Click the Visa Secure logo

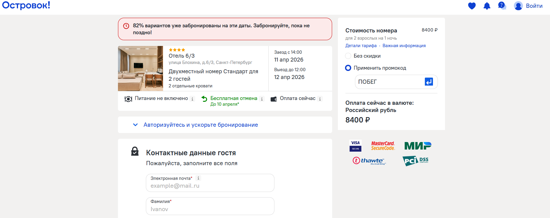coord(355,146)
